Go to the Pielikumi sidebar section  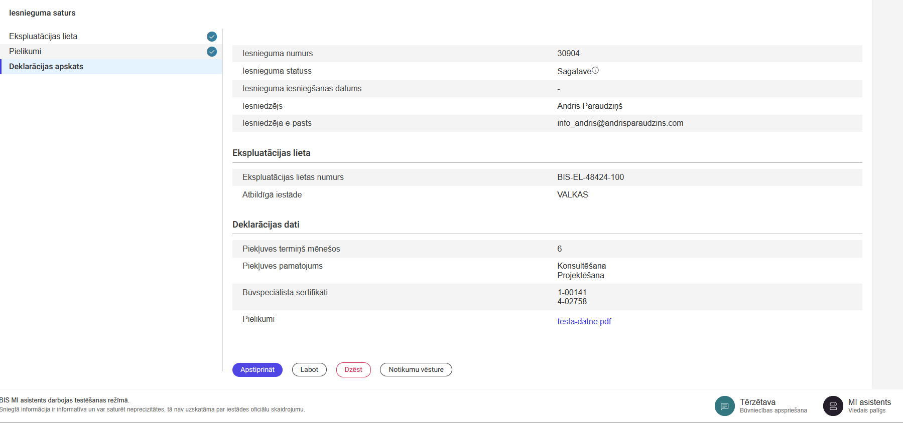coord(25,52)
